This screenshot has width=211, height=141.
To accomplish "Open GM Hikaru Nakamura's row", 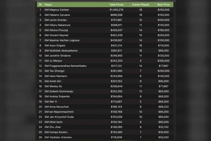I will [57, 25].
